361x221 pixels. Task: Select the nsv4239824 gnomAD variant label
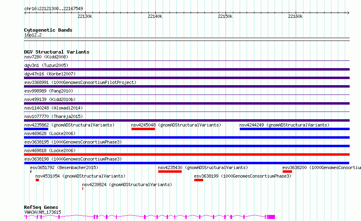click(127, 185)
